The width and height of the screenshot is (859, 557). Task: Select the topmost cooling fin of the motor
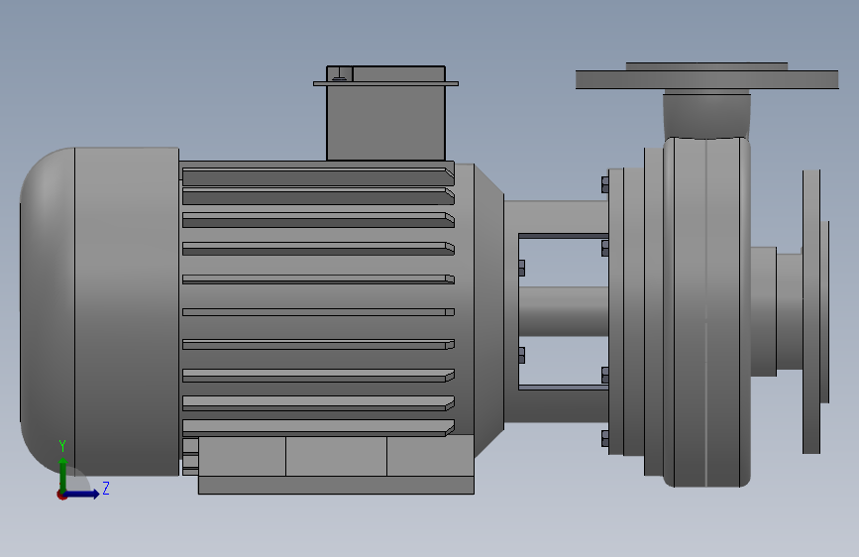pos(318,177)
